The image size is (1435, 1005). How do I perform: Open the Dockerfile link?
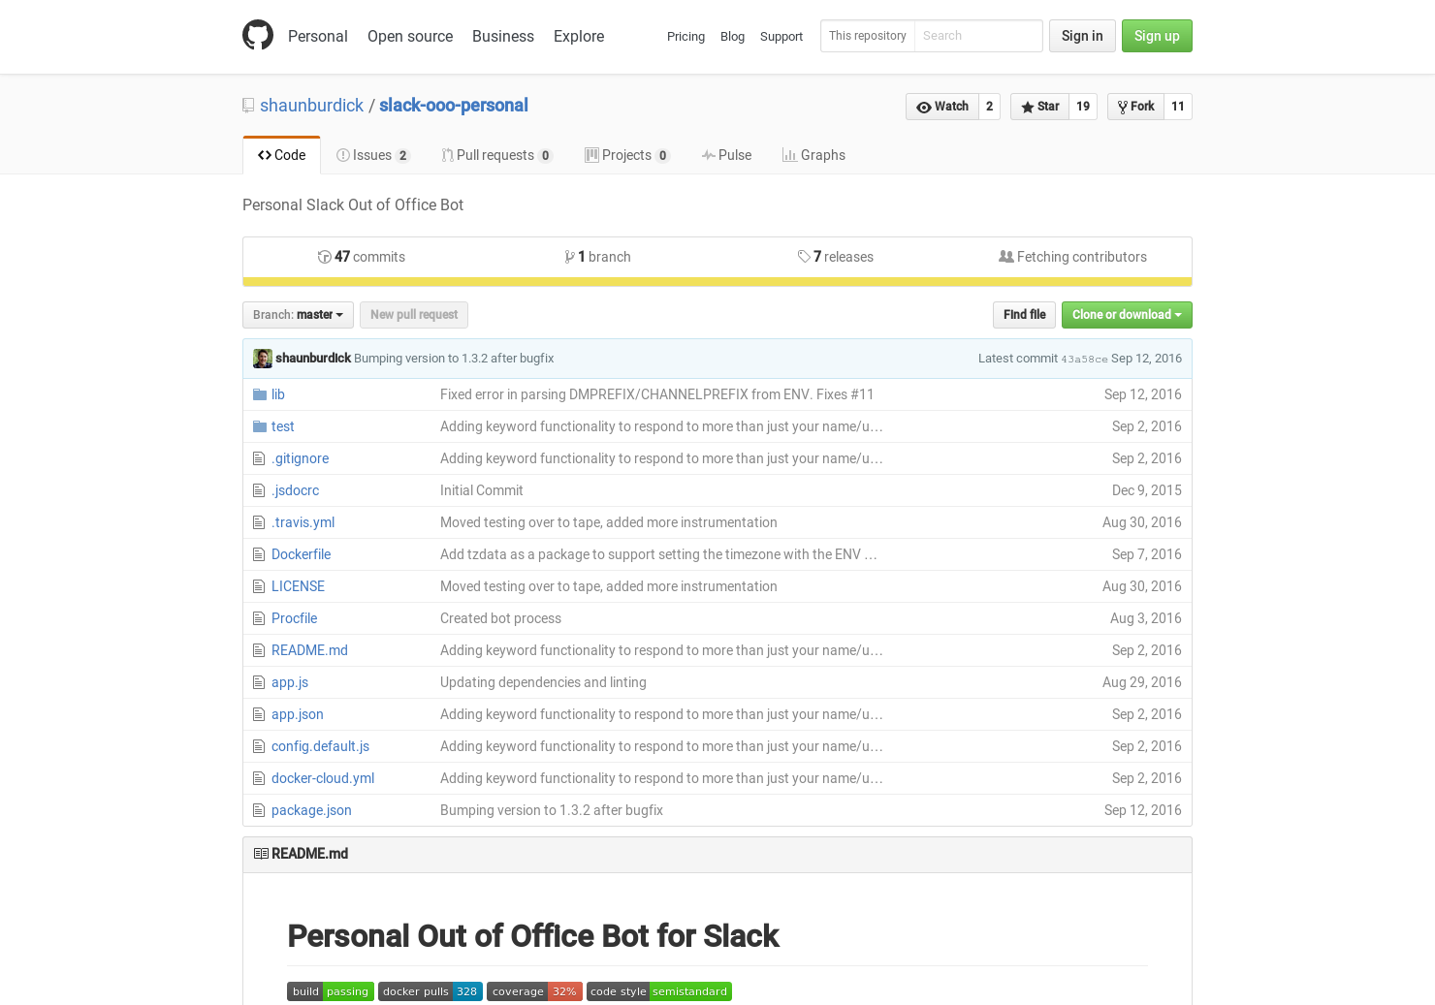click(301, 554)
